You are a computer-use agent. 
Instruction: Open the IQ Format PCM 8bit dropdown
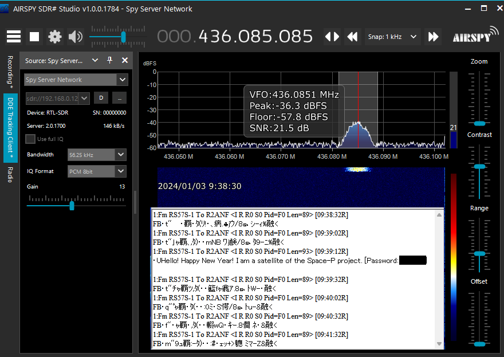(97, 171)
